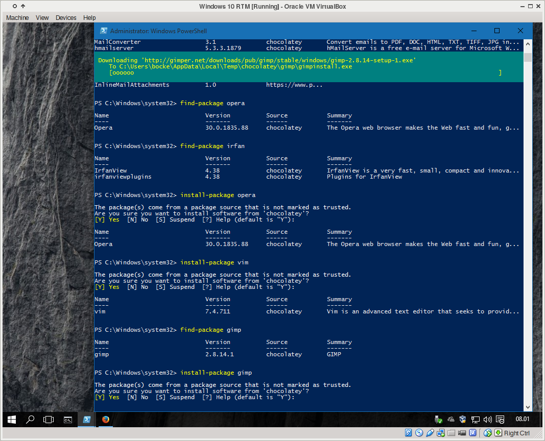The height and width of the screenshot is (441, 545).
Task: Click VirtualBox title bar pin circle icon
Action: (x=15, y=6)
